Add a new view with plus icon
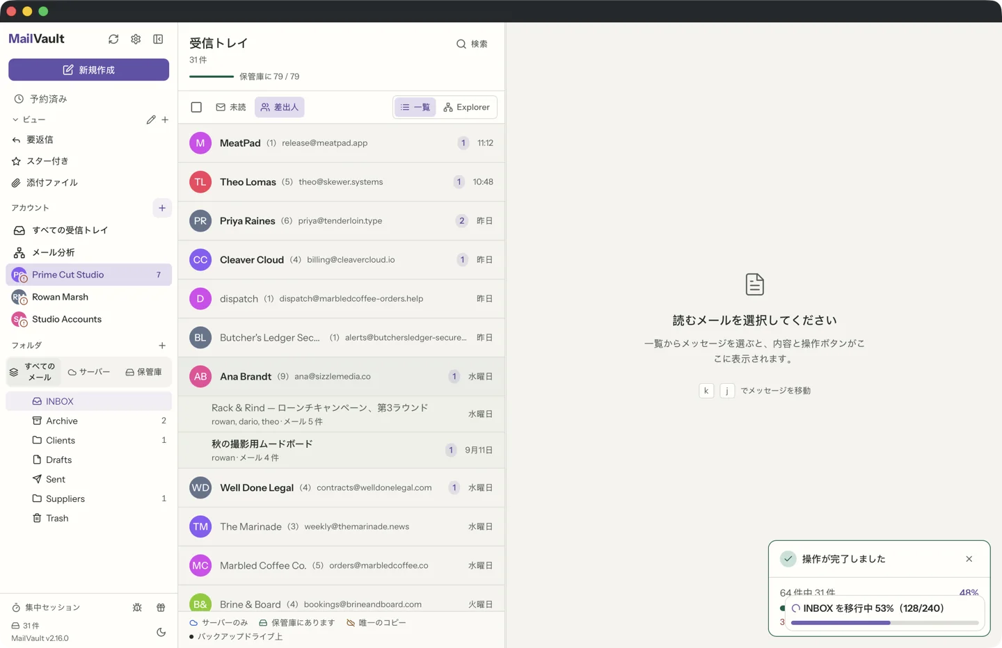Image resolution: width=1002 pixels, height=648 pixels. click(165, 120)
